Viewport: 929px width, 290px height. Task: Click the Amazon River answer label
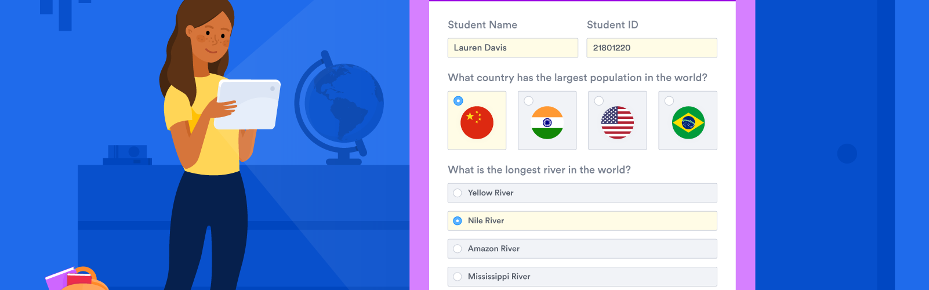pyautogui.click(x=493, y=249)
